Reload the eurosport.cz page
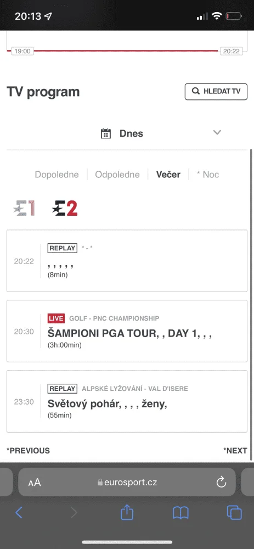The width and height of the screenshot is (254, 549). click(221, 482)
